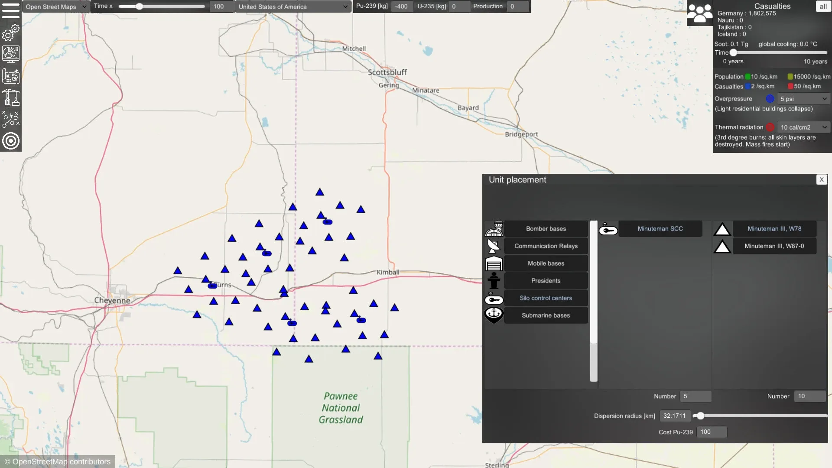Click the all casualties button
Screen dimensions: 832x468
pos(823,6)
